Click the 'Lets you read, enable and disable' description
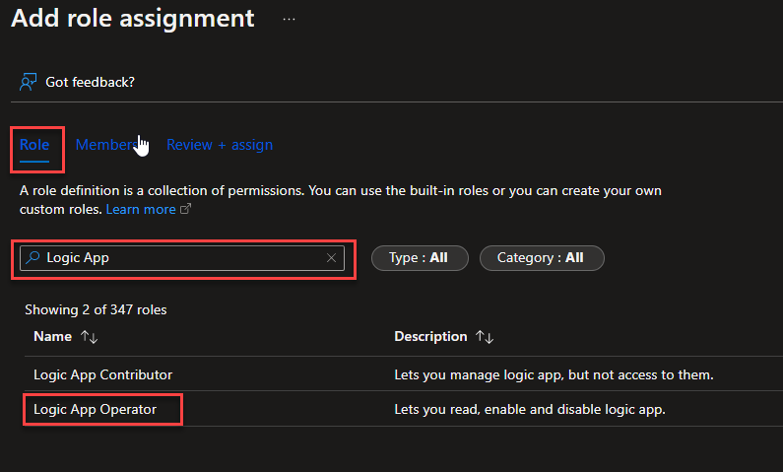This screenshot has width=783, height=472. tap(530, 409)
